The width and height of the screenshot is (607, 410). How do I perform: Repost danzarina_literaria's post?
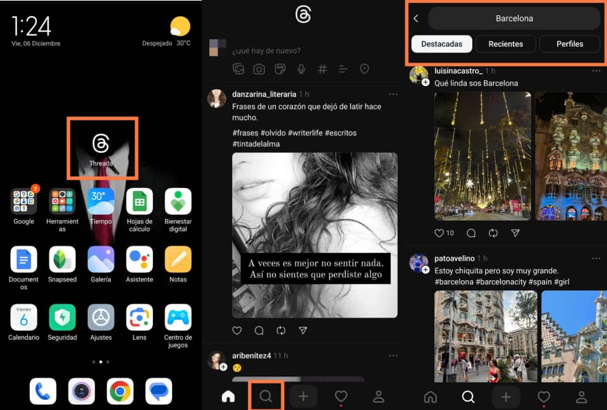pyautogui.click(x=281, y=330)
